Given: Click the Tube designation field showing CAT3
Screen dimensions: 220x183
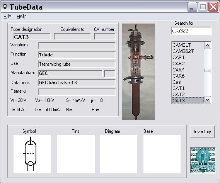Looking at the screenshot, I should pos(32,37).
